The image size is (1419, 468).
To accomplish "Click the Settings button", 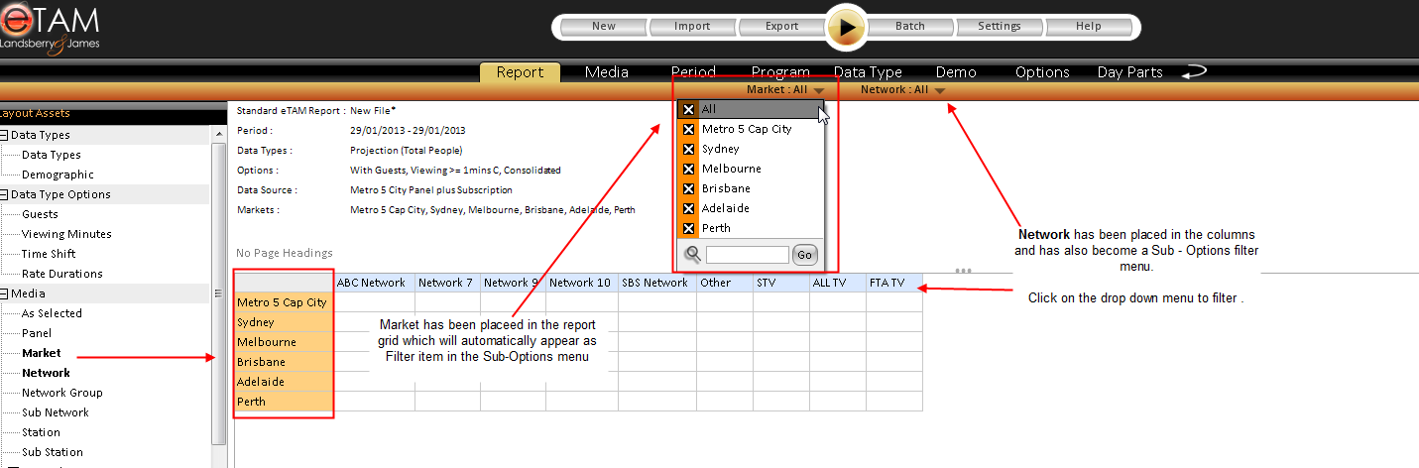I will pos(1000,27).
